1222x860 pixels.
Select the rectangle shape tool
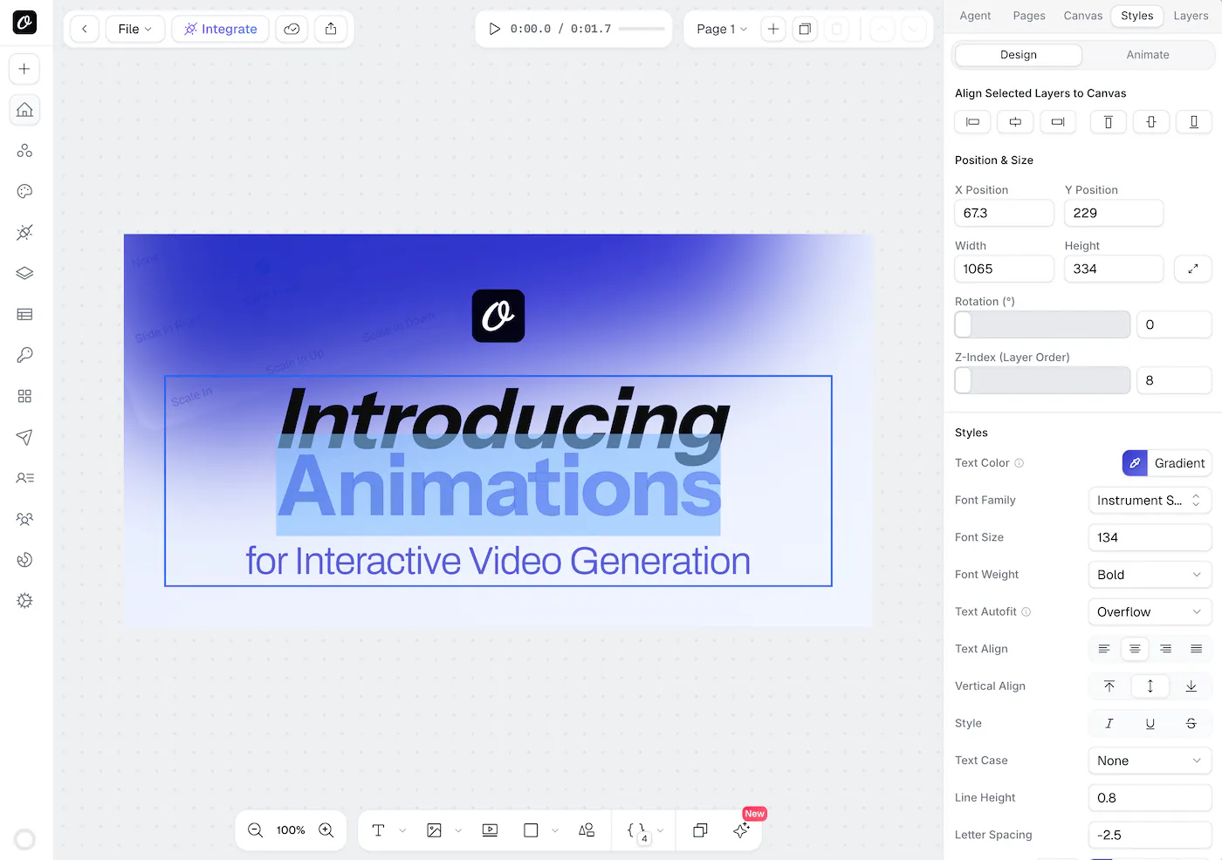click(531, 830)
